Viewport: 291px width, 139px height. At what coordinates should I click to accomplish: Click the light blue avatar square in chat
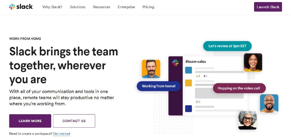[x=189, y=70]
